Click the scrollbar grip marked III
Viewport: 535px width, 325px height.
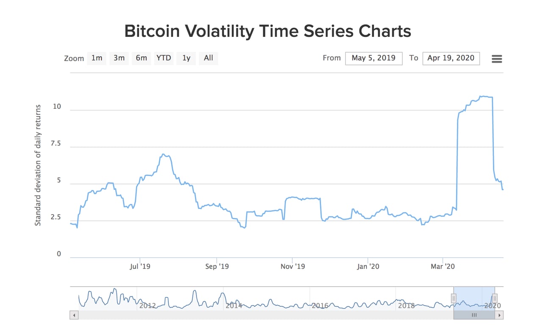click(474, 315)
